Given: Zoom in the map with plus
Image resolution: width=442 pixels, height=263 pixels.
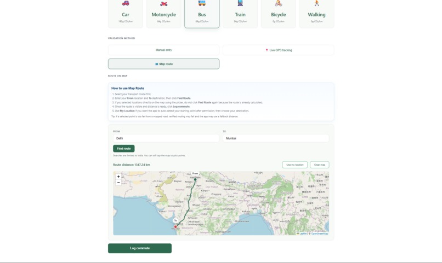Looking at the screenshot, I should [118, 177].
